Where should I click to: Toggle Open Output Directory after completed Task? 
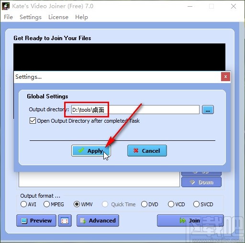click(x=33, y=121)
